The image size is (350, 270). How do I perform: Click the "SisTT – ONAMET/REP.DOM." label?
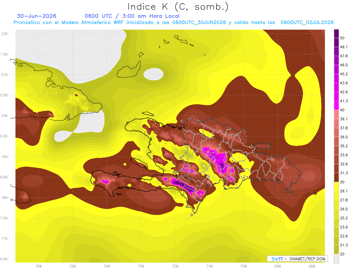coord(297,259)
